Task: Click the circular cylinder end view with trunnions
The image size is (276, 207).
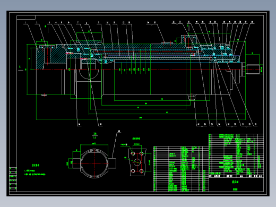Action: [x=94, y=163]
